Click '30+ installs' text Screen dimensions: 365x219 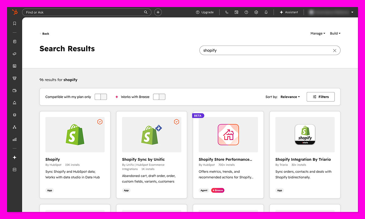click(x=299, y=165)
